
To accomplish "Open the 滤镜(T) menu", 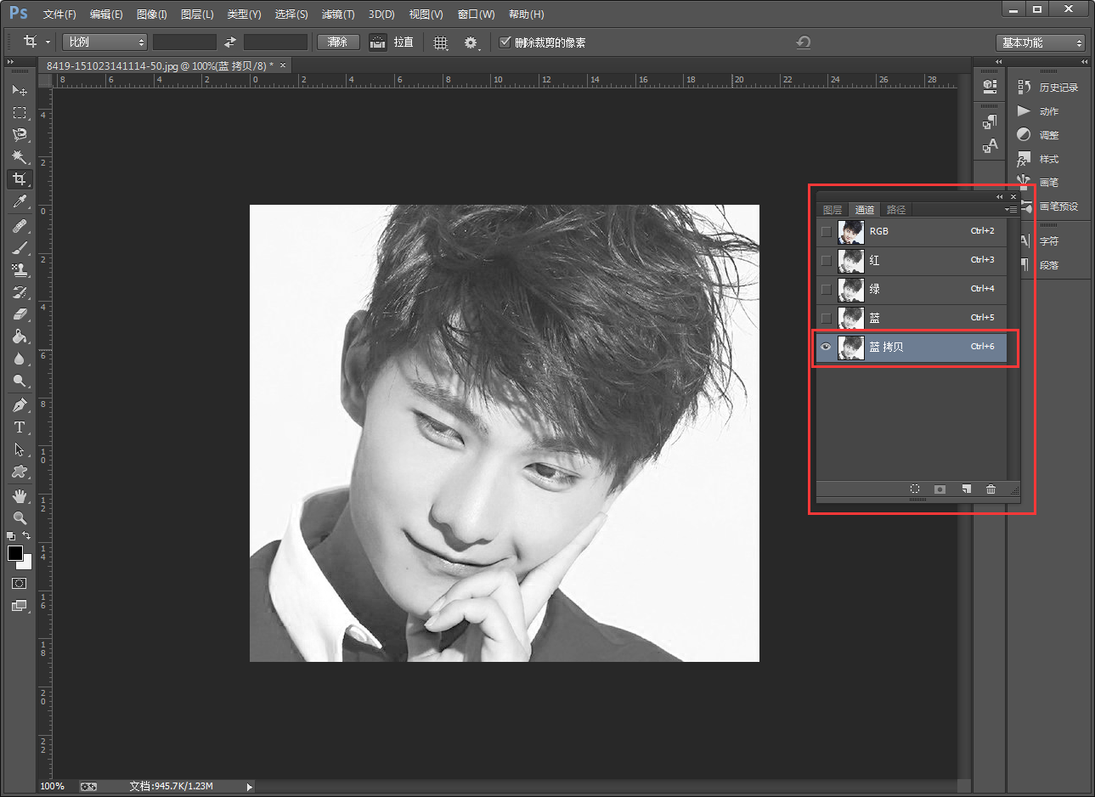I will [337, 14].
